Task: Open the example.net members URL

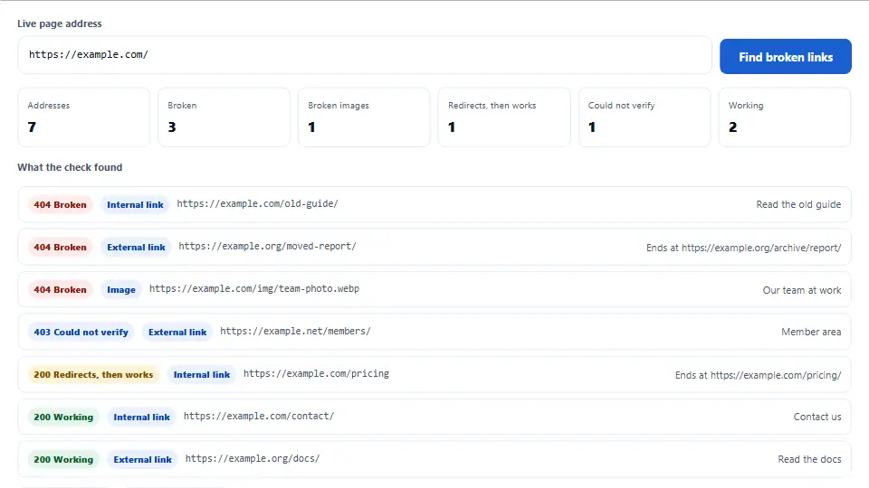Action: [295, 331]
